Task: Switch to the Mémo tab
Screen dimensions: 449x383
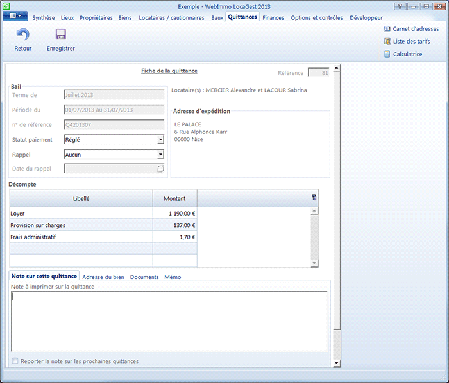Action: (x=173, y=277)
